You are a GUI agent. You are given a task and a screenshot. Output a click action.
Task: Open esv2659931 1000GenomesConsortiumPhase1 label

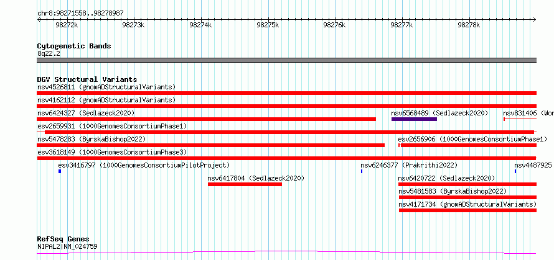point(112,126)
